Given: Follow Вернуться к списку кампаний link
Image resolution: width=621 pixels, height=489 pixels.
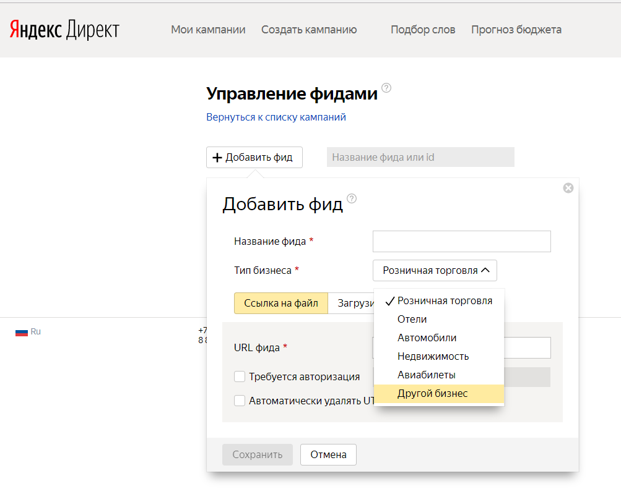Looking at the screenshot, I should (x=276, y=117).
